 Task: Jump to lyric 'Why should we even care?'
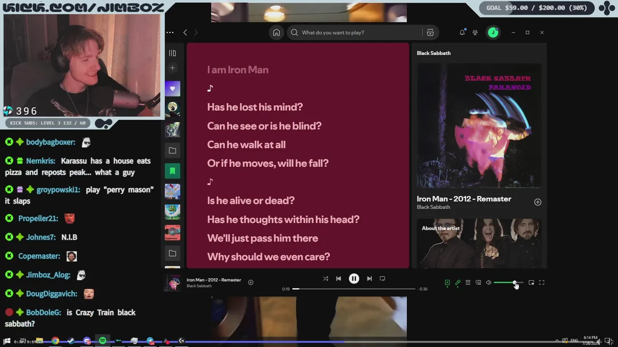pyautogui.click(x=268, y=257)
